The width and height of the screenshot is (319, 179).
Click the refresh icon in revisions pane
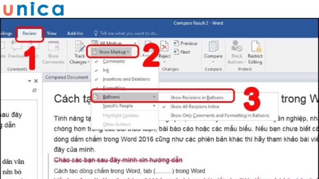pos(34,90)
